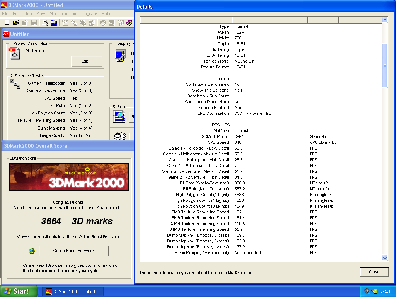Click the 3DMark2000 MadOnion.com banner image

(x=69, y=177)
